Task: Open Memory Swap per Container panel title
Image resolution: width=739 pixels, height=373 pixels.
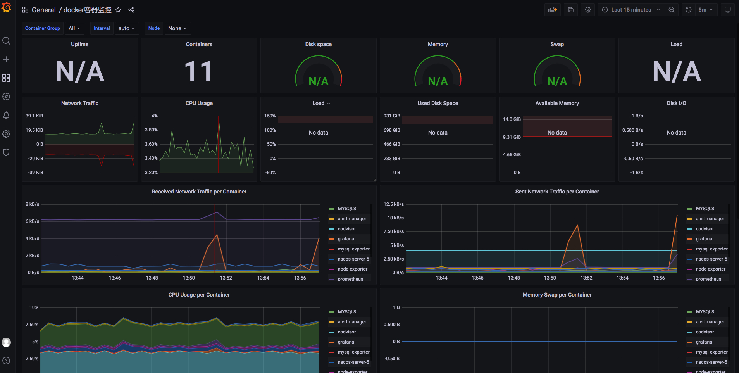Action: [557, 295]
